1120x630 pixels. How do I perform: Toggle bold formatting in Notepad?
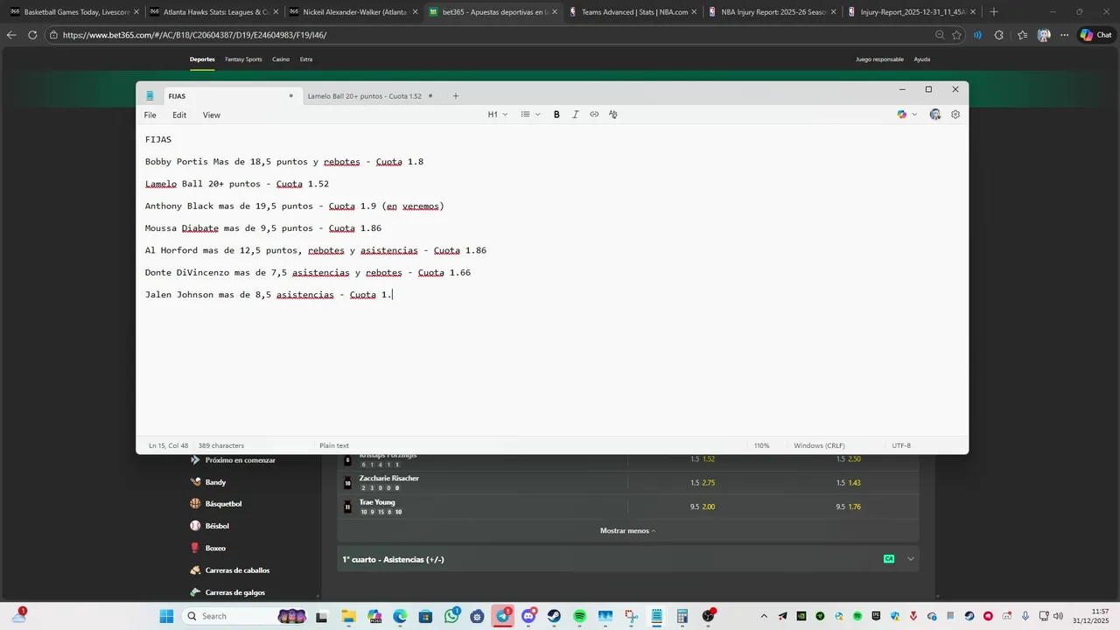pos(556,115)
